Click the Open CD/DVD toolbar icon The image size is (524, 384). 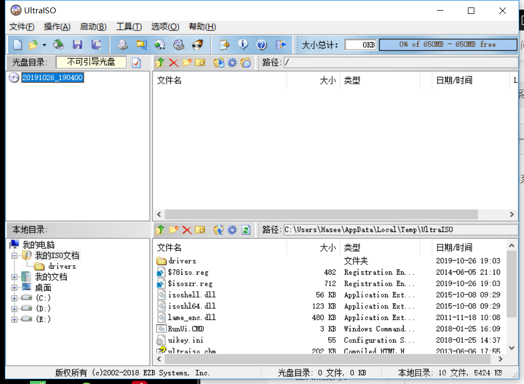click(x=59, y=45)
